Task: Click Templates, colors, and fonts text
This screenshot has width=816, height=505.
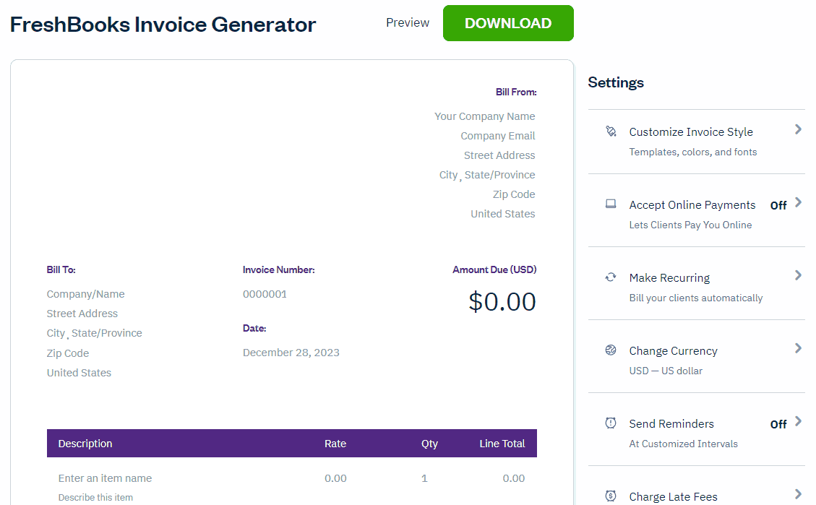Action: tap(692, 152)
